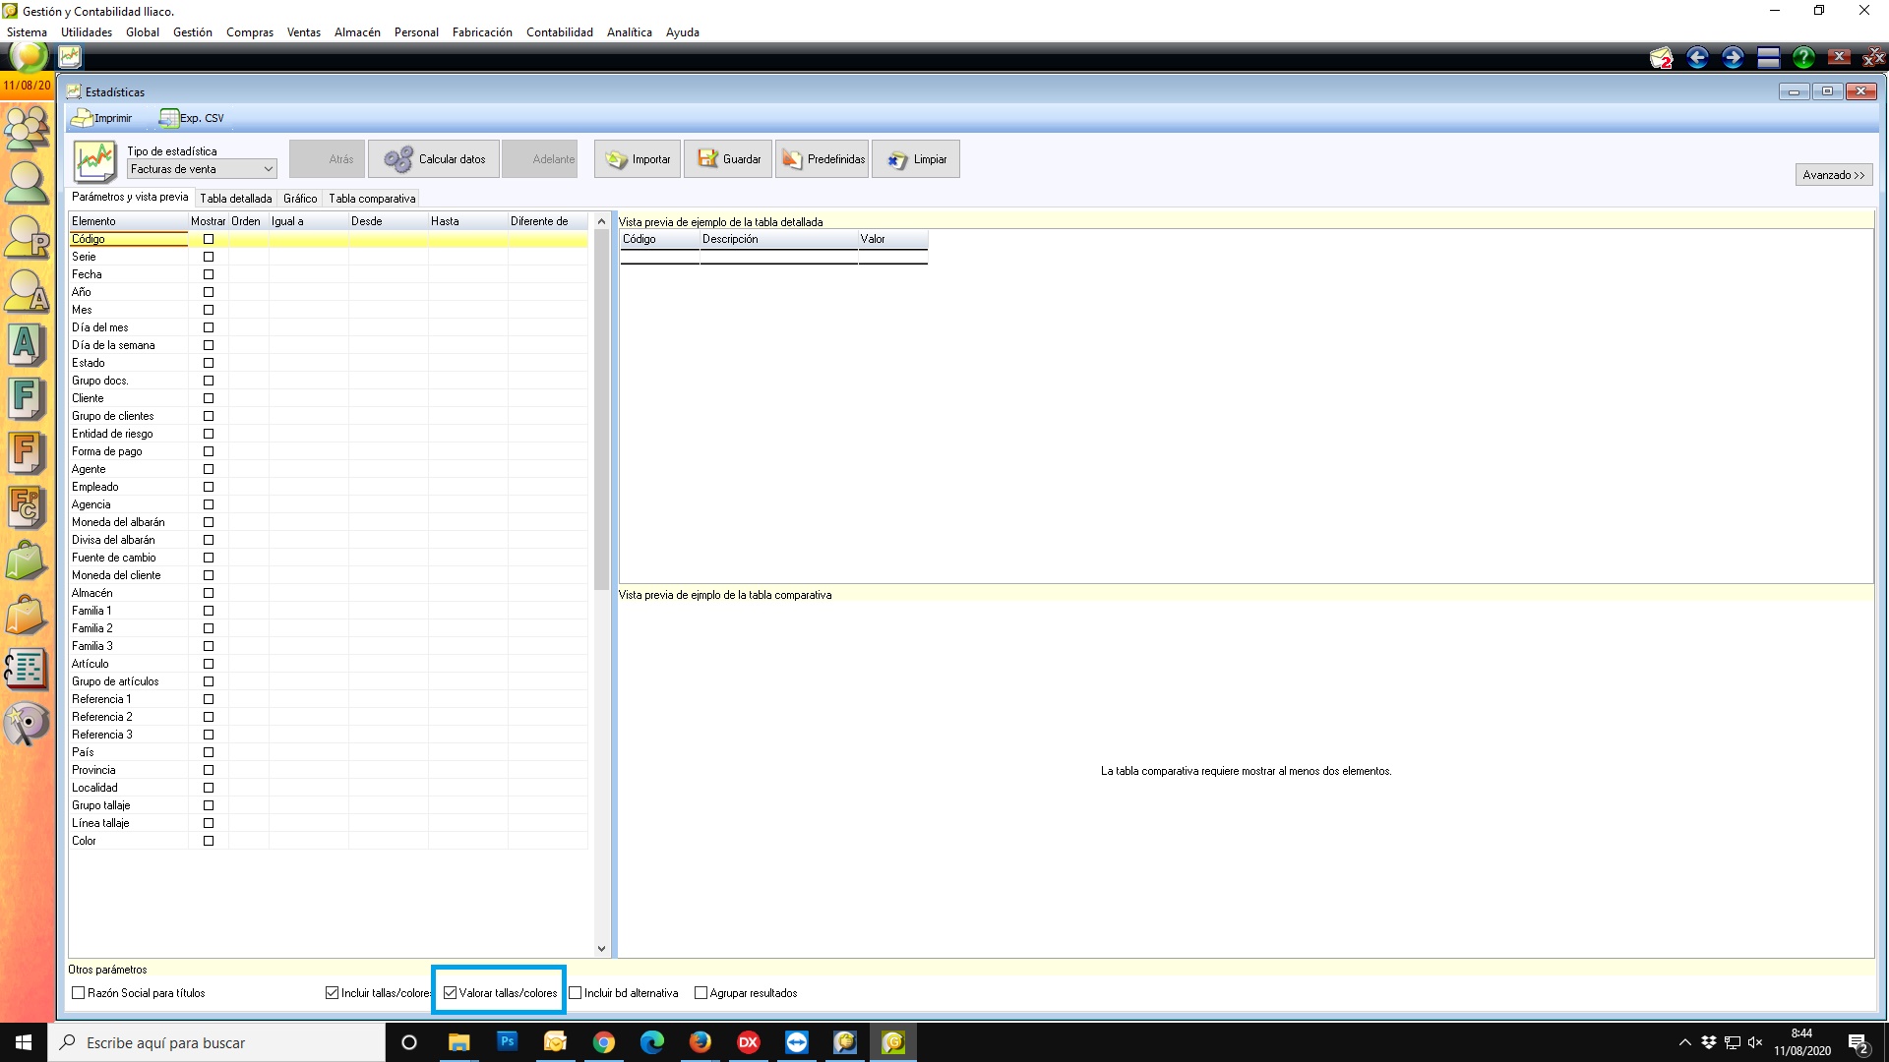Tick the Mostrar checkbox for Artículo

[x=209, y=664]
